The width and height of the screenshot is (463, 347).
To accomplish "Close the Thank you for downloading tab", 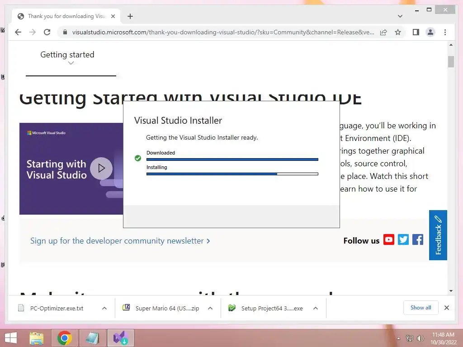I will (x=113, y=16).
